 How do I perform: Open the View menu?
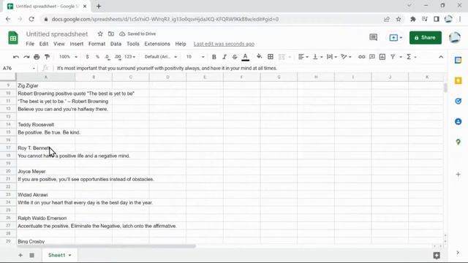[59, 44]
